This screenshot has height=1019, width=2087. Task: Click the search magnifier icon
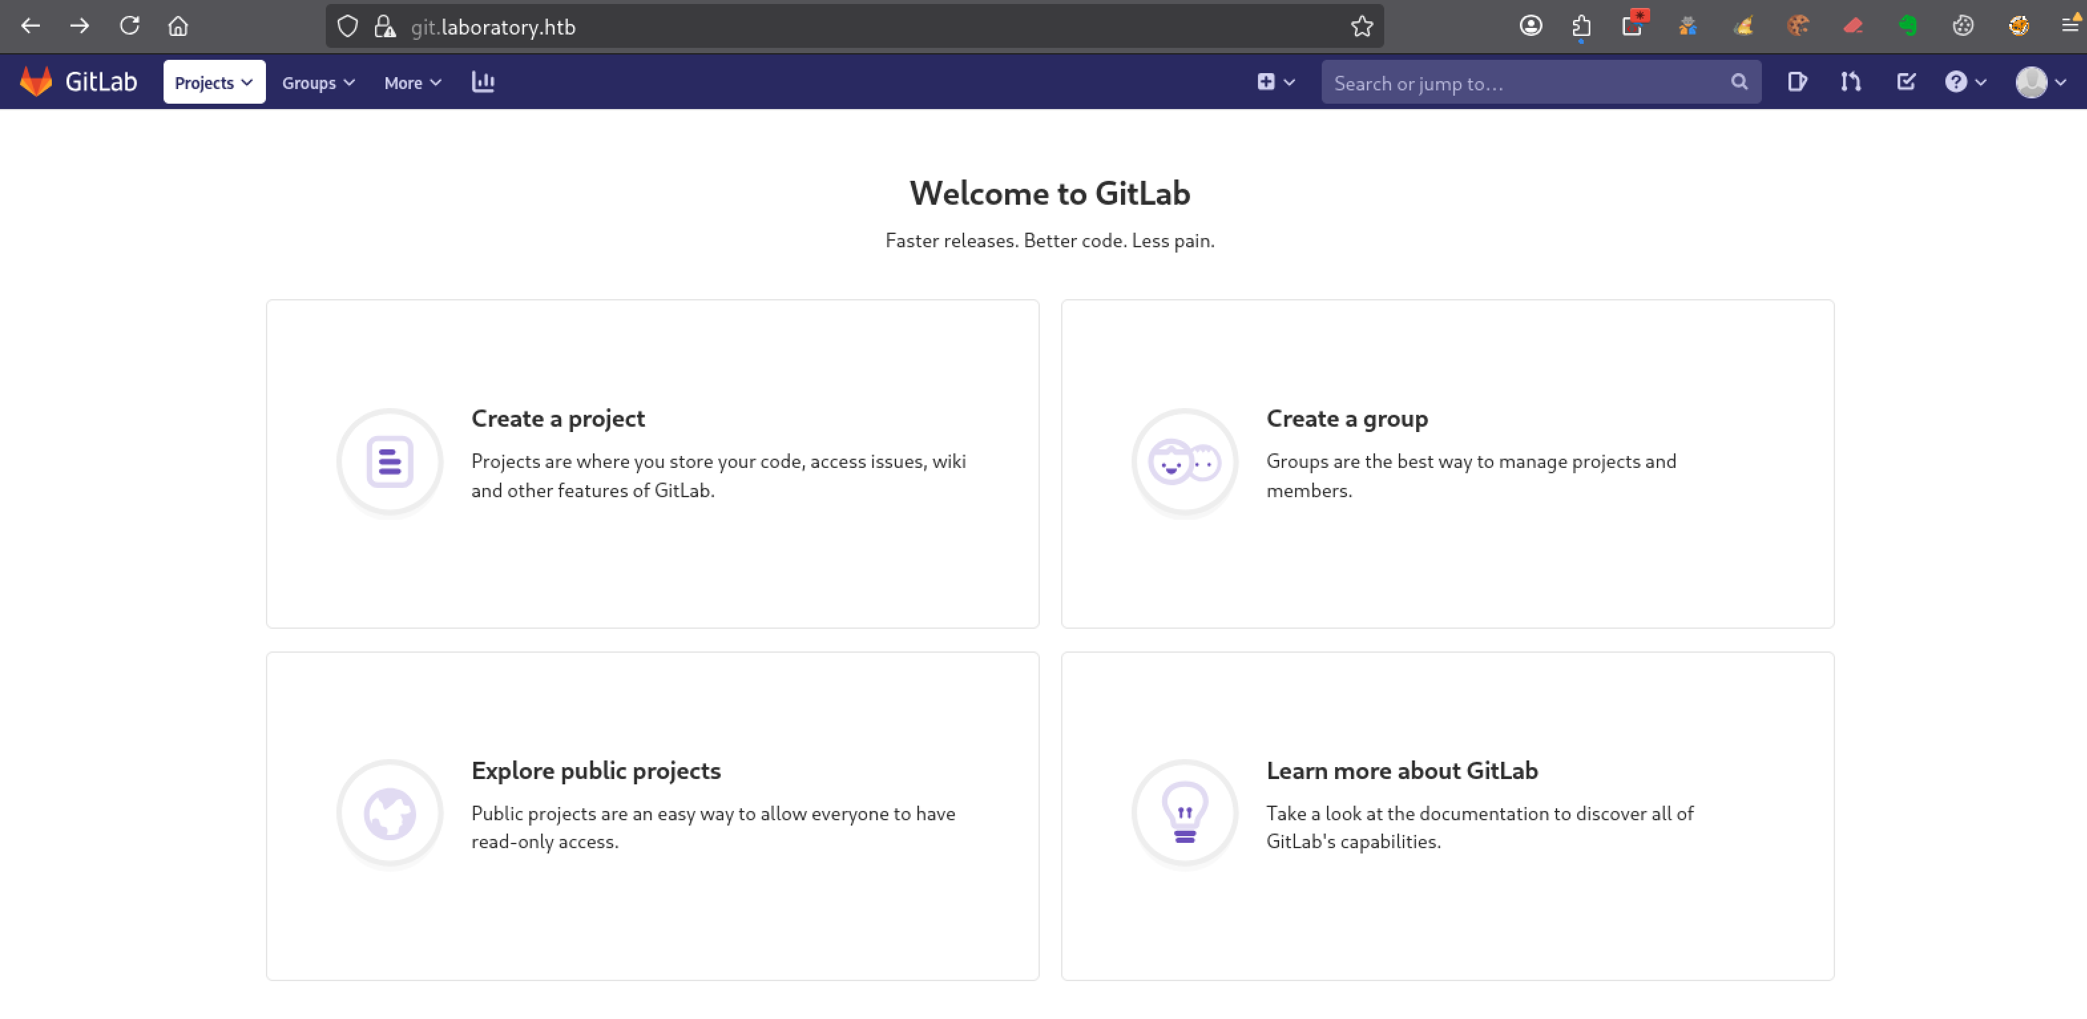tap(1739, 82)
